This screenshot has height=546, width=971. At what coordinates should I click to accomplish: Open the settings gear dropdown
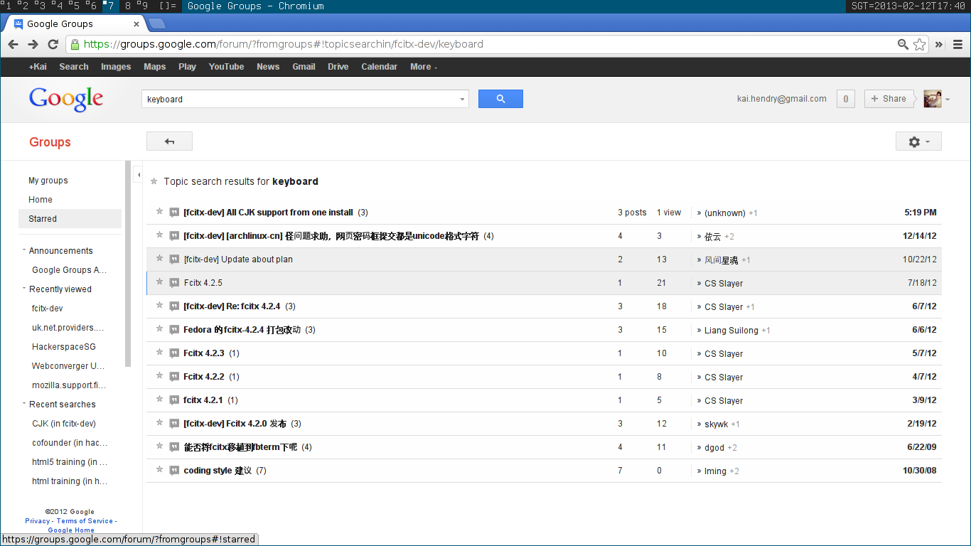pos(918,141)
